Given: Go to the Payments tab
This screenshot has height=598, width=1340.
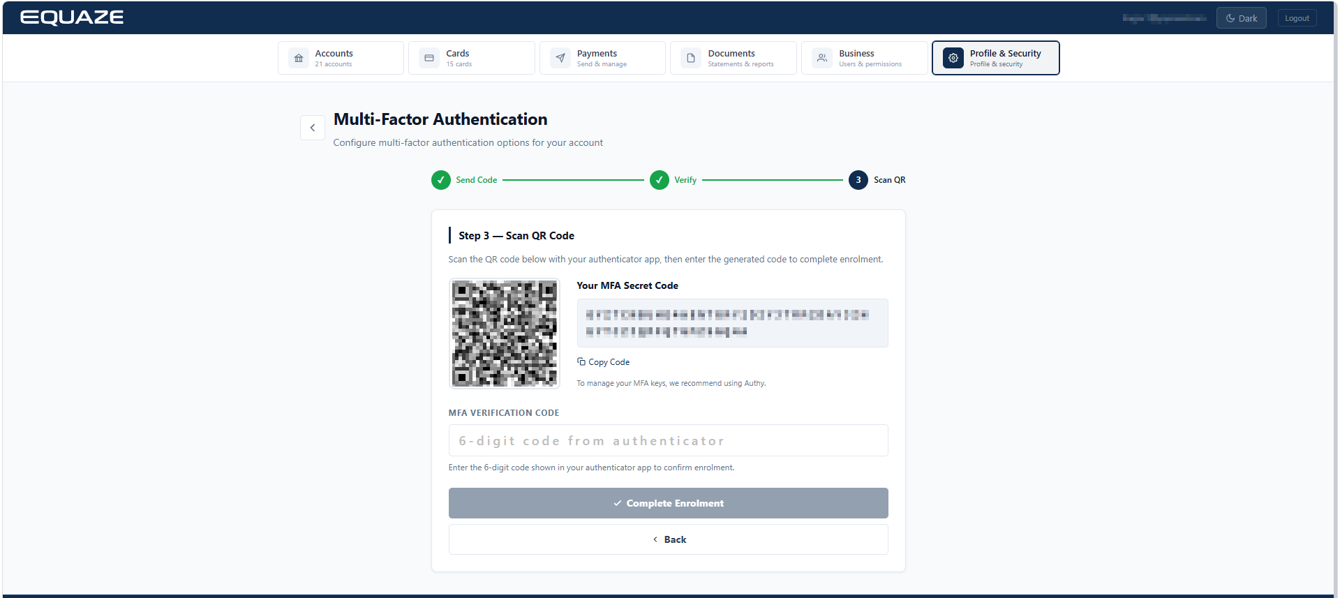Looking at the screenshot, I should 602,58.
